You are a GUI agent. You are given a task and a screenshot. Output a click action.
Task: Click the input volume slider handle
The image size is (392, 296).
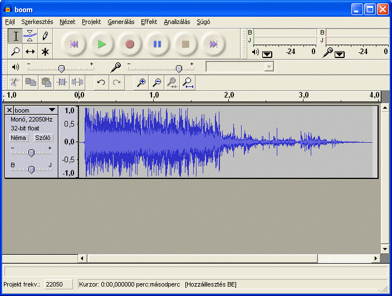click(179, 69)
